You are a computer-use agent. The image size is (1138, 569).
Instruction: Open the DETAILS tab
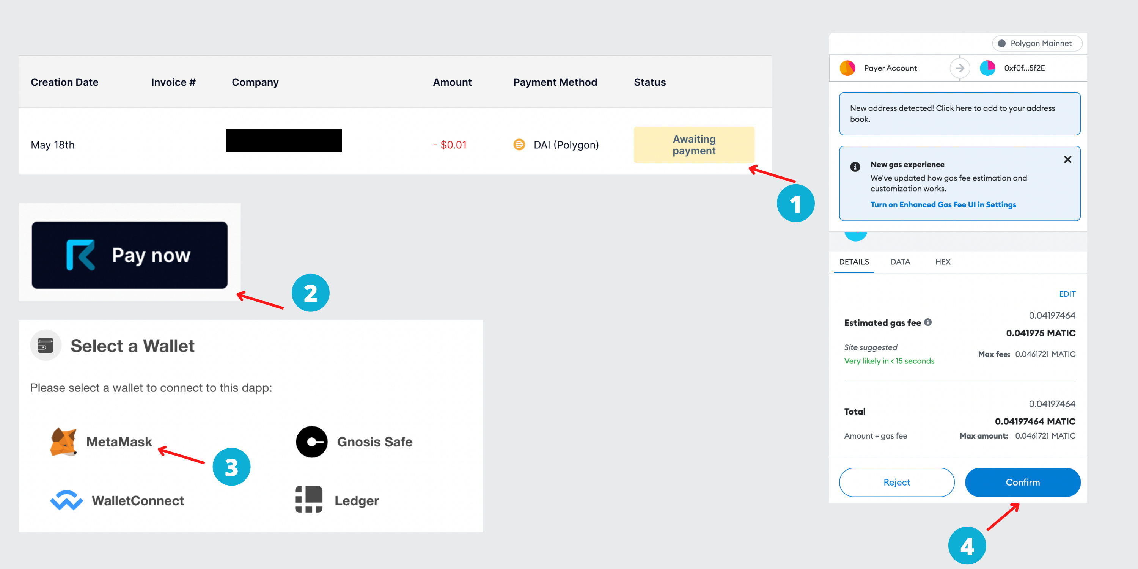tap(853, 262)
